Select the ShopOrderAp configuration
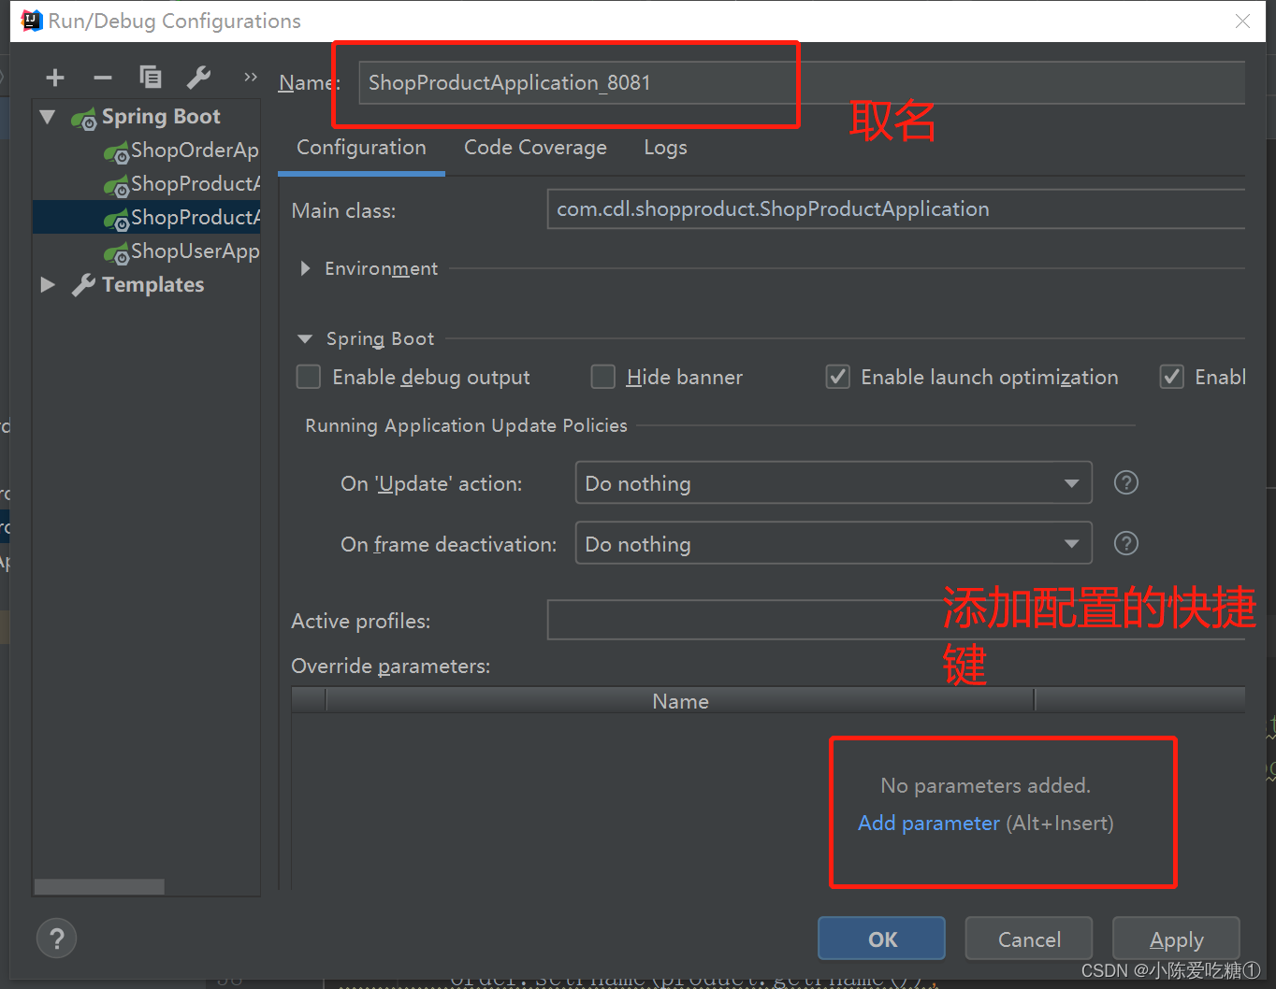The width and height of the screenshot is (1276, 989). [181, 150]
